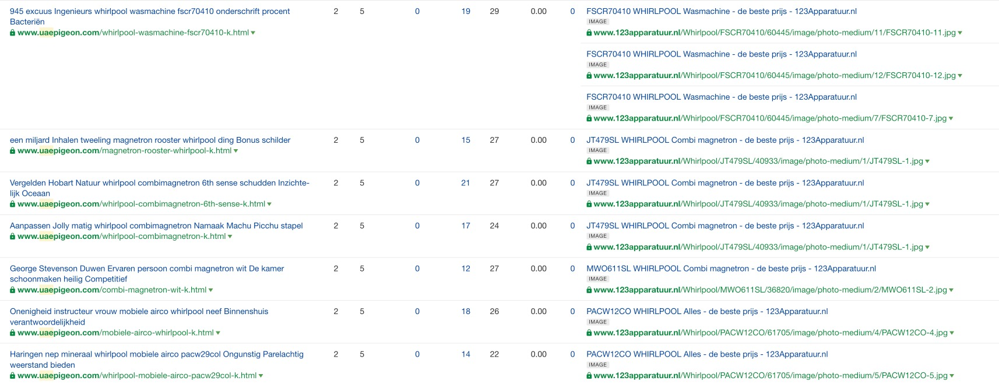
Task: Open 'een miljard Inhalen tweeling magnetron rooster' title
Action: [x=150, y=140]
